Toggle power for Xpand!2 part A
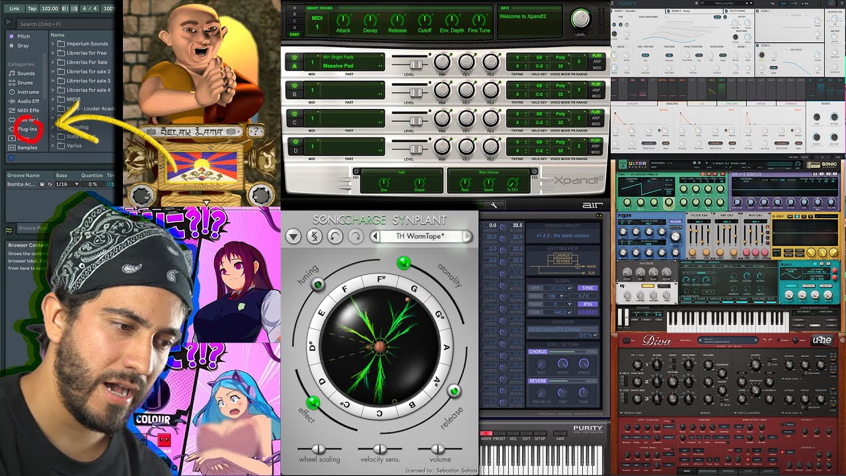846x476 pixels. [x=294, y=58]
